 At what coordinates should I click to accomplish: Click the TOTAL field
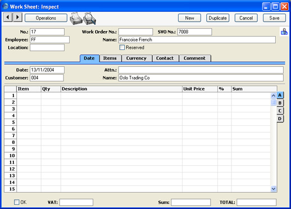256,202
